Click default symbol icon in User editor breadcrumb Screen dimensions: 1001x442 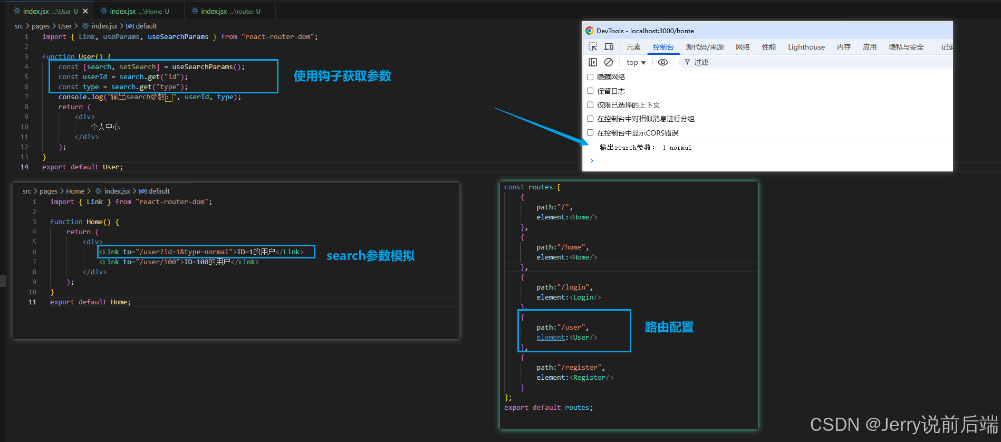coord(130,26)
